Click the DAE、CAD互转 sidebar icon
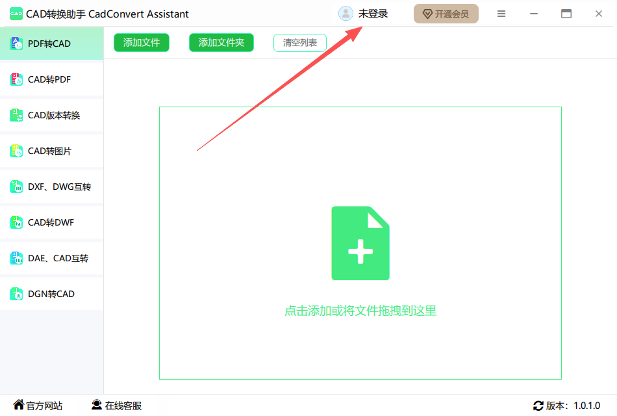 16,258
